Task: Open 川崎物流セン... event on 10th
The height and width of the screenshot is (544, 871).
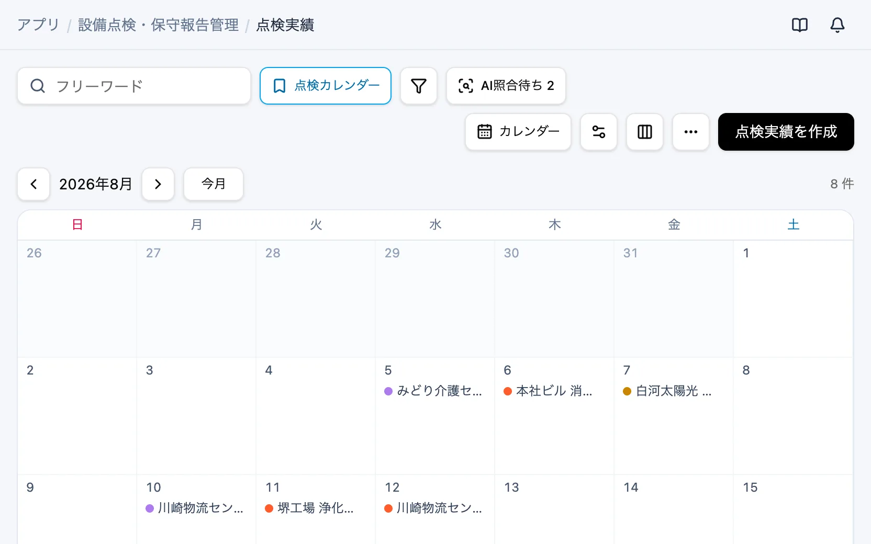Action: pos(195,508)
